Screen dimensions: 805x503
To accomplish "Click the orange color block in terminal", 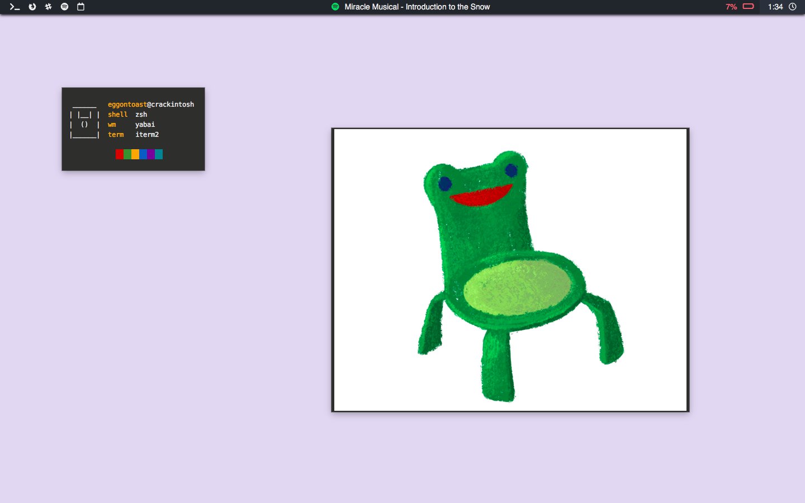I will pos(135,154).
